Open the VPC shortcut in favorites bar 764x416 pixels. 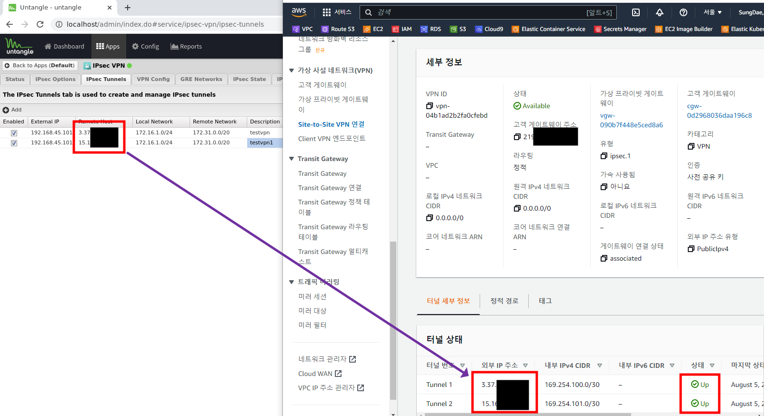[302, 29]
